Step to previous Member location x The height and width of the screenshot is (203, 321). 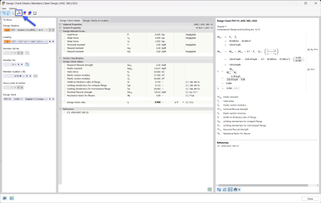click(x=27, y=76)
